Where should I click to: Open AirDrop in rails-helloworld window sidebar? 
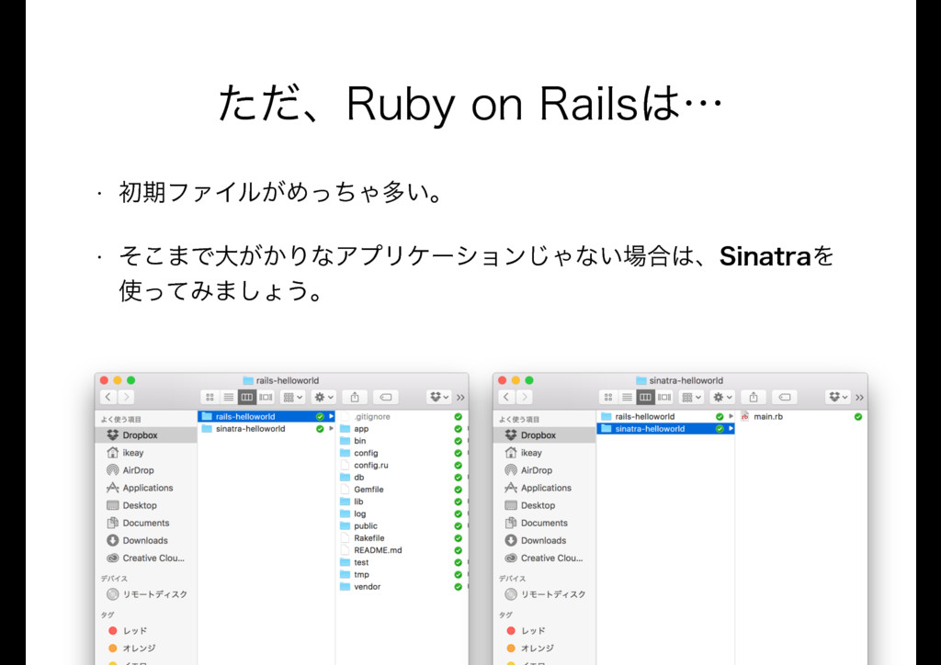146,470
